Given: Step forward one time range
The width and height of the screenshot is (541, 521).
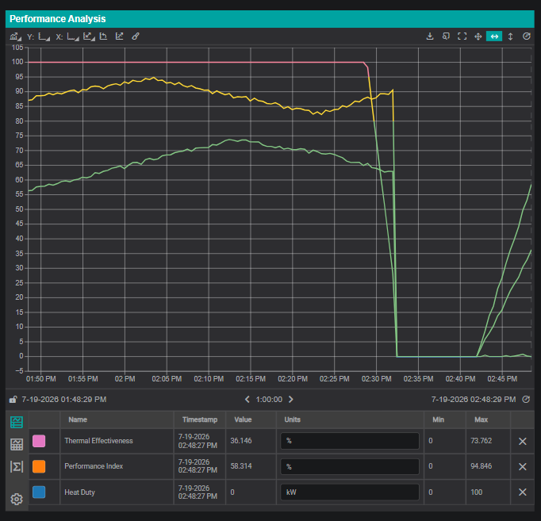Looking at the screenshot, I should click(x=291, y=400).
